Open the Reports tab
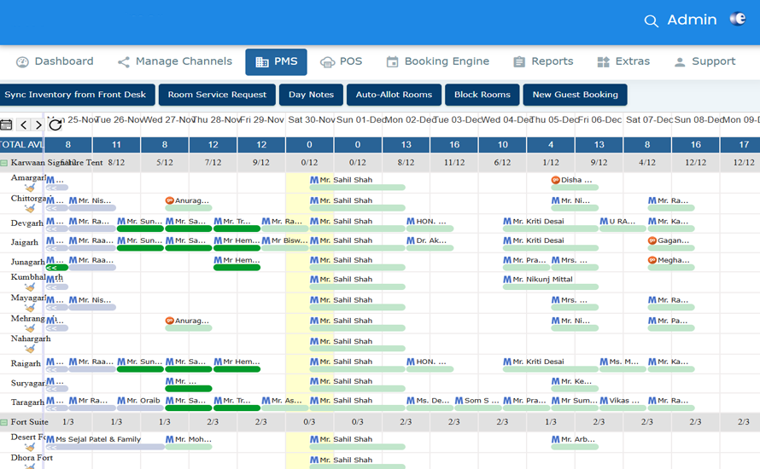Viewport: 760px width, 469px height. click(x=542, y=61)
